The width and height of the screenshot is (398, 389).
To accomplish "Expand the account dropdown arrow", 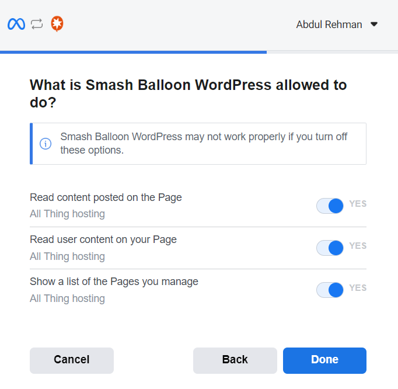I will pyautogui.click(x=375, y=25).
